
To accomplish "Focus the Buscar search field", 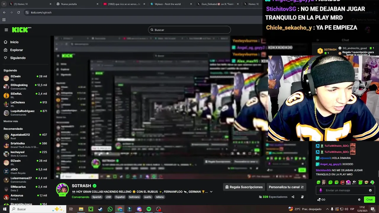I will tap(189, 30).
